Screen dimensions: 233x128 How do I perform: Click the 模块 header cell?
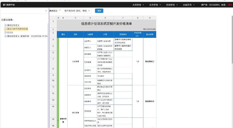point(63,34)
